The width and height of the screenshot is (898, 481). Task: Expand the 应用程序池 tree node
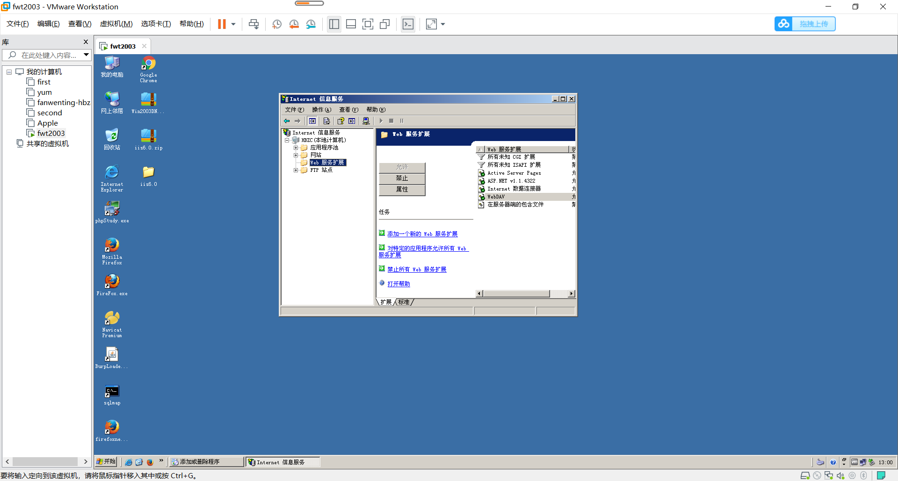[296, 148]
